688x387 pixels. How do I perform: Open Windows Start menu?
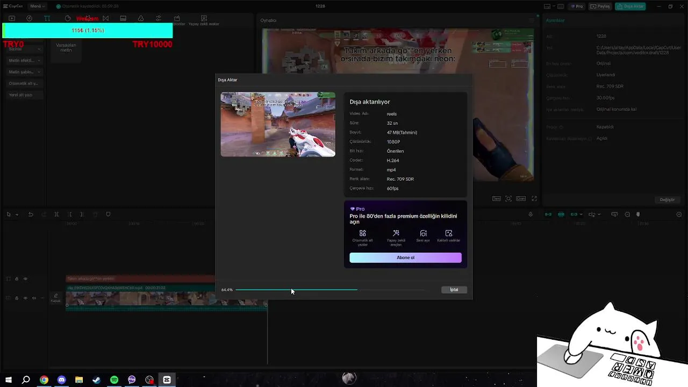pyautogui.click(x=9, y=380)
